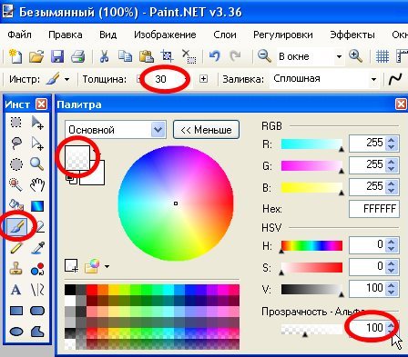Increase brush thickness with plus button
Screen dimensions: 408x357
pos(203,79)
